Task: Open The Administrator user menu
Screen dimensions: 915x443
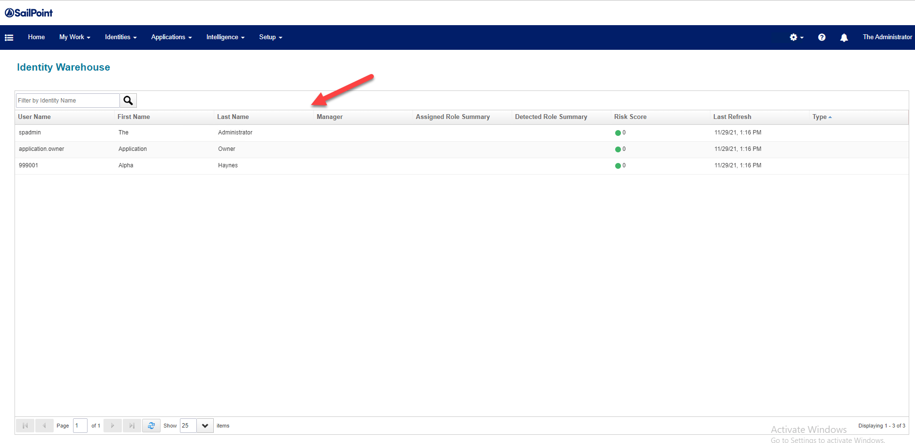Action: tap(887, 37)
